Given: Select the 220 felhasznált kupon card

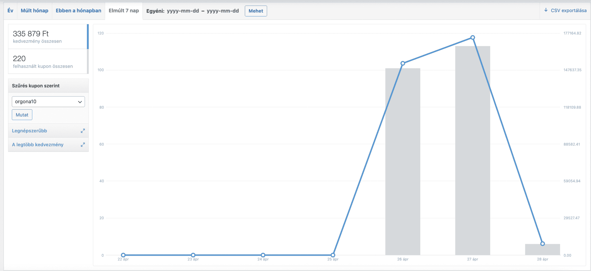Looking at the screenshot, I should pos(48,61).
